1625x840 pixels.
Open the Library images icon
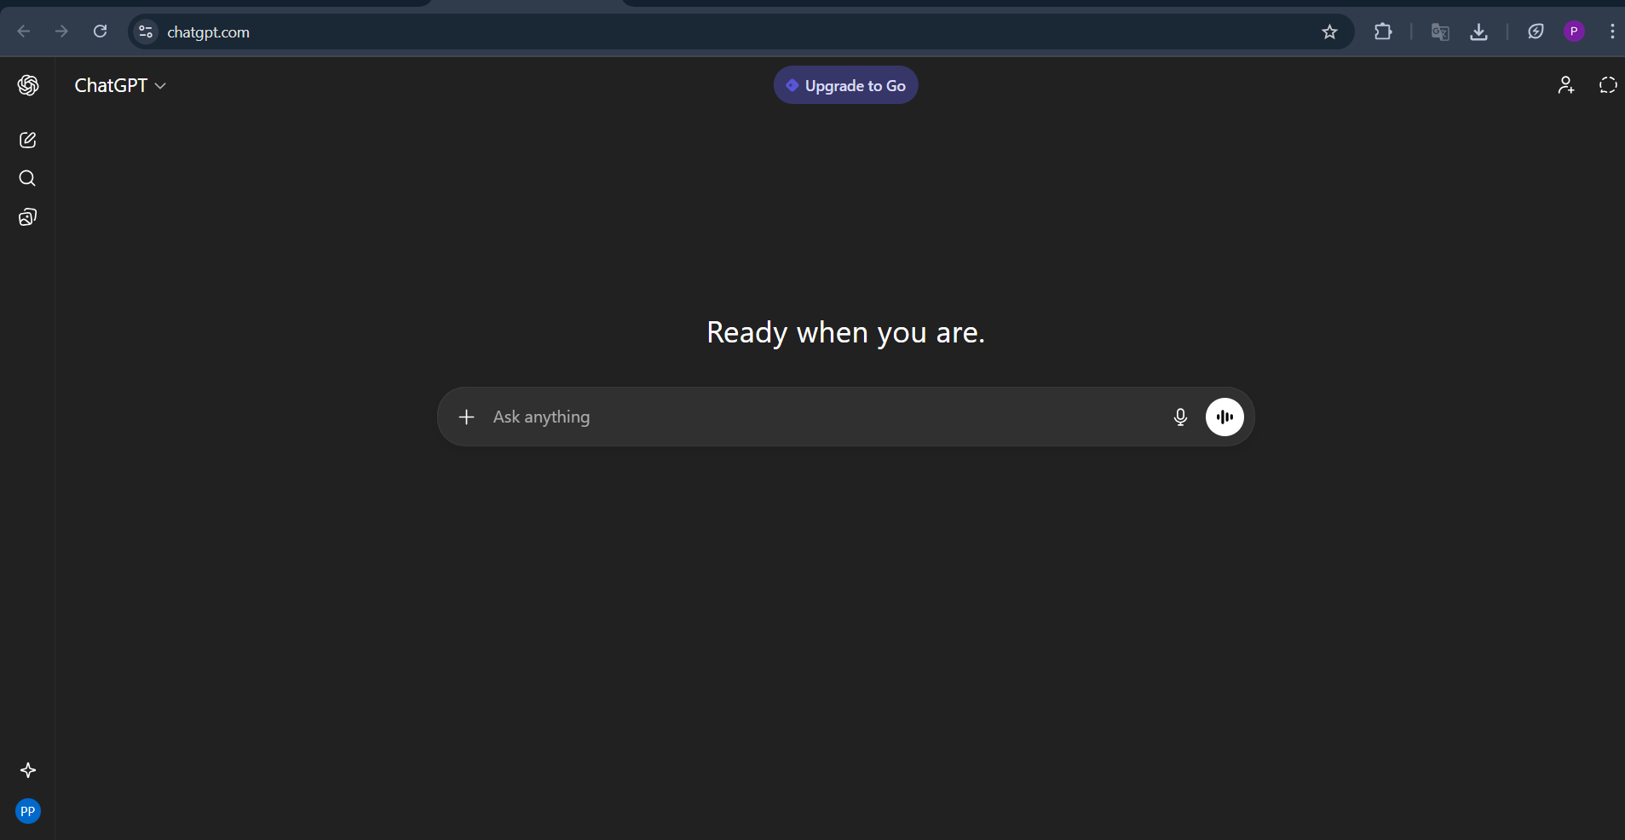point(27,217)
